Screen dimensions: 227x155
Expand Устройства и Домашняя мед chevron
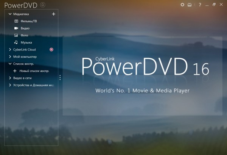click(10, 85)
